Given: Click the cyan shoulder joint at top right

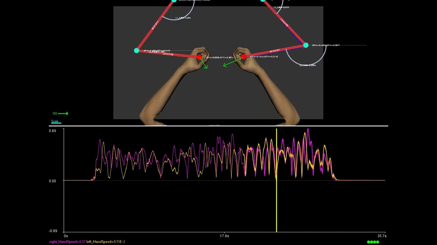Looking at the screenshot, I should (x=263, y=1).
